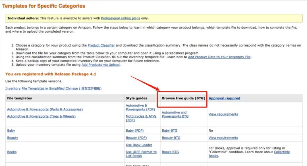Open Motorcycles & ATVs (PDF) style guide

pyautogui.click(x=141, y=118)
